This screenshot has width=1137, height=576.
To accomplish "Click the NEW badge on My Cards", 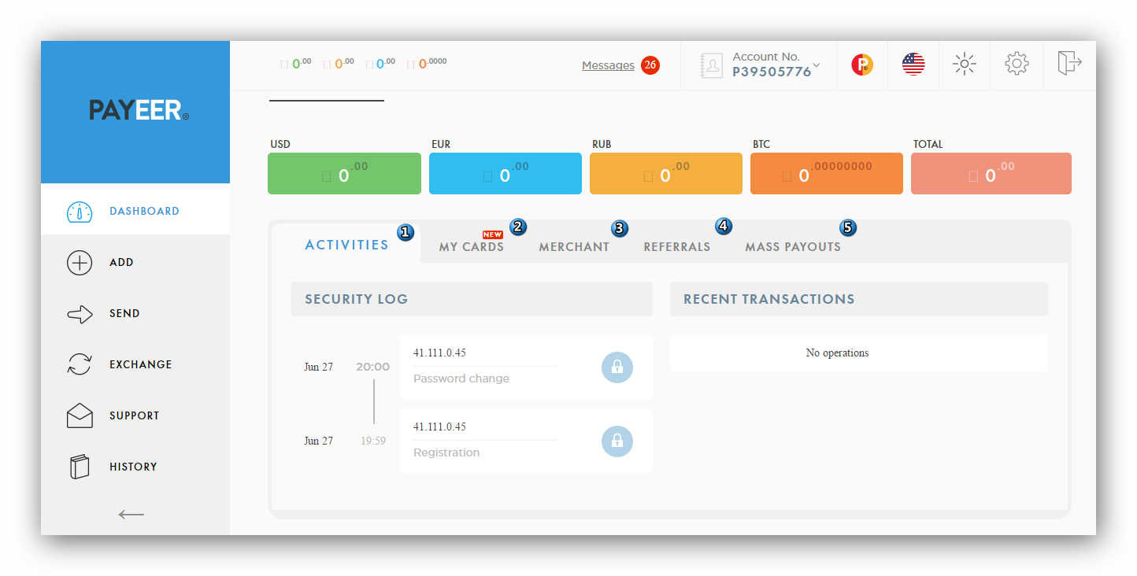I will click(x=493, y=234).
